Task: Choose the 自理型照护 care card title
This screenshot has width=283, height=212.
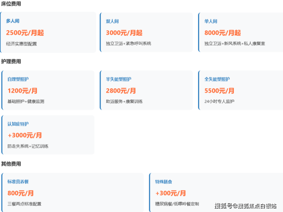Action: pyautogui.click(x=18, y=79)
